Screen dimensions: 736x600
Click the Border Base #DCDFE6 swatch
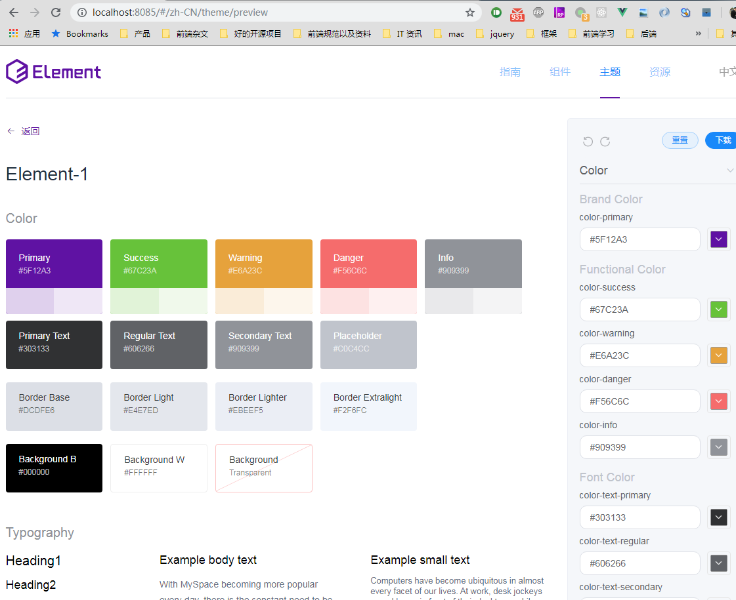coord(54,407)
